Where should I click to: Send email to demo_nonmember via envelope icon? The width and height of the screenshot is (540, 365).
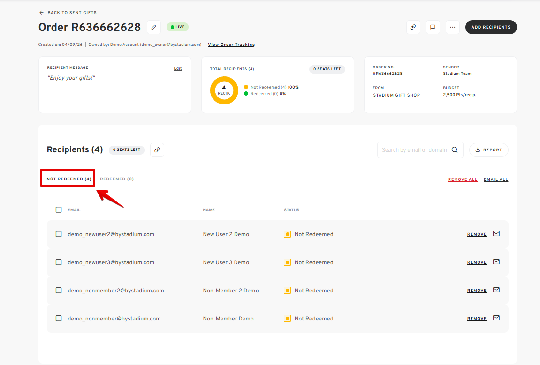pos(496,318)
